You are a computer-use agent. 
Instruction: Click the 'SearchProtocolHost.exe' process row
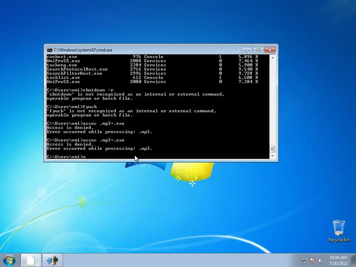pyautogui.click(x=152, y=69)
